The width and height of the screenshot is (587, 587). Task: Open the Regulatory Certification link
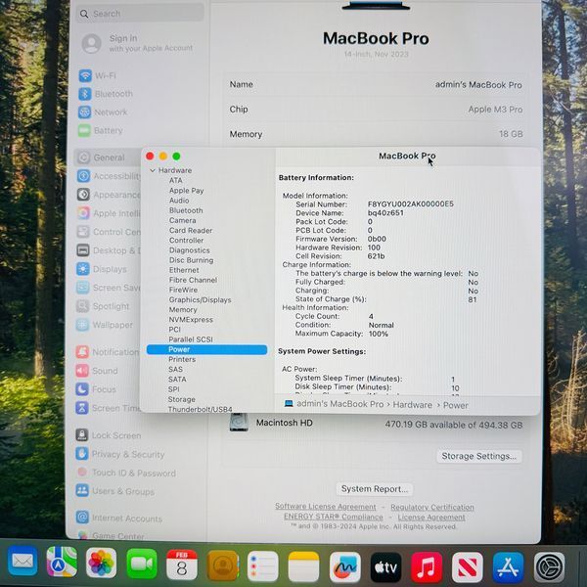point(432,507)
